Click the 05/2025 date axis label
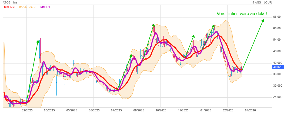 pos(71,110)
